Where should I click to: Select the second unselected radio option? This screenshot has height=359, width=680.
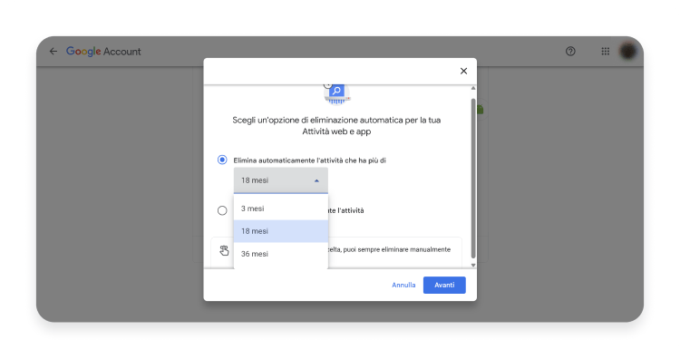click(222, 210)
